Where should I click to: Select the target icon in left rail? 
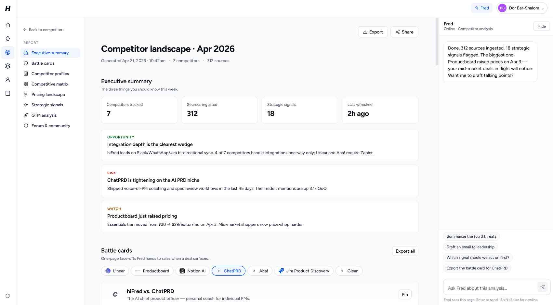[8, 52]
